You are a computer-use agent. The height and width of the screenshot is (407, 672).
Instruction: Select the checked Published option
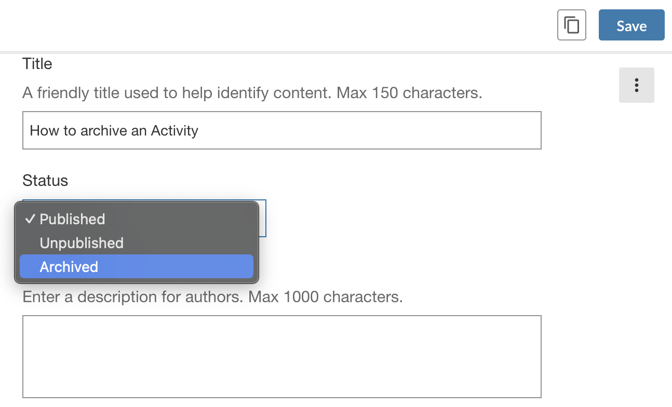pyautogui.click(x=72, y=219)
